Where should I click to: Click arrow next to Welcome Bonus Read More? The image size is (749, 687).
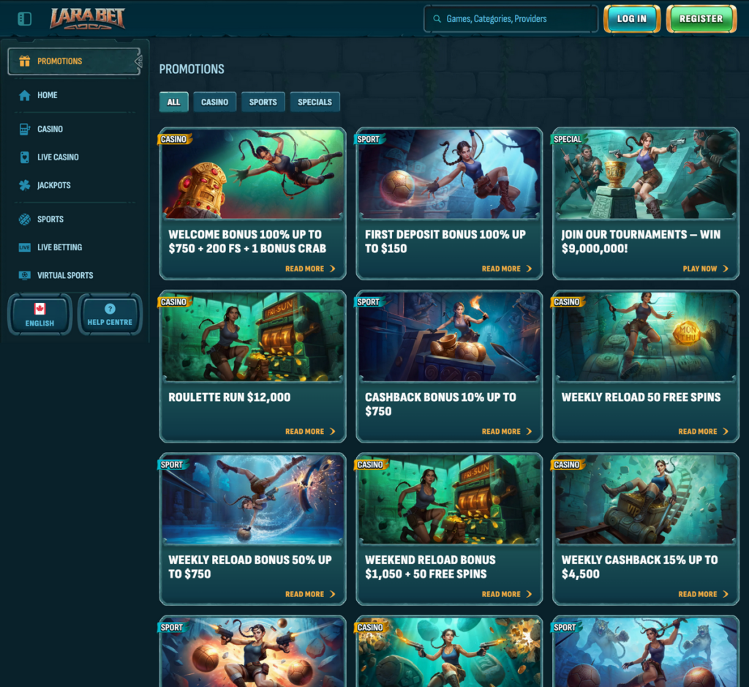click(x=333, y=269)
